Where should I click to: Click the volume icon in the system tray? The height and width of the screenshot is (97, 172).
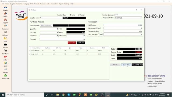pos(148,95)
